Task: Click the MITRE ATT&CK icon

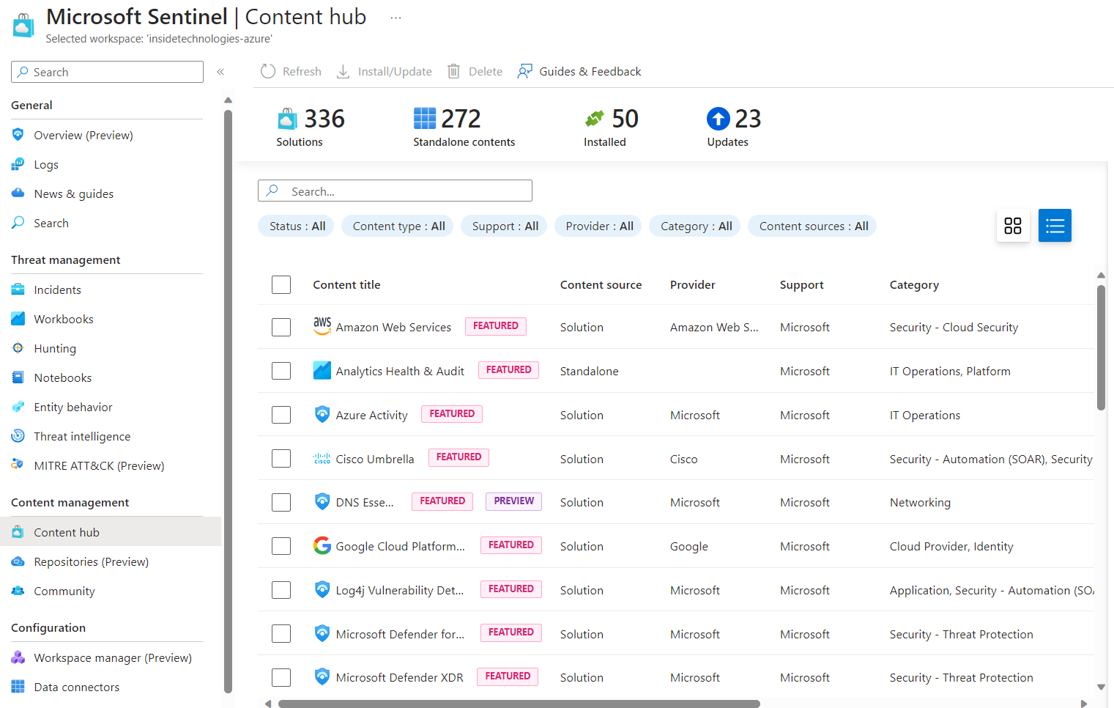Action: (x=18, y=465)
